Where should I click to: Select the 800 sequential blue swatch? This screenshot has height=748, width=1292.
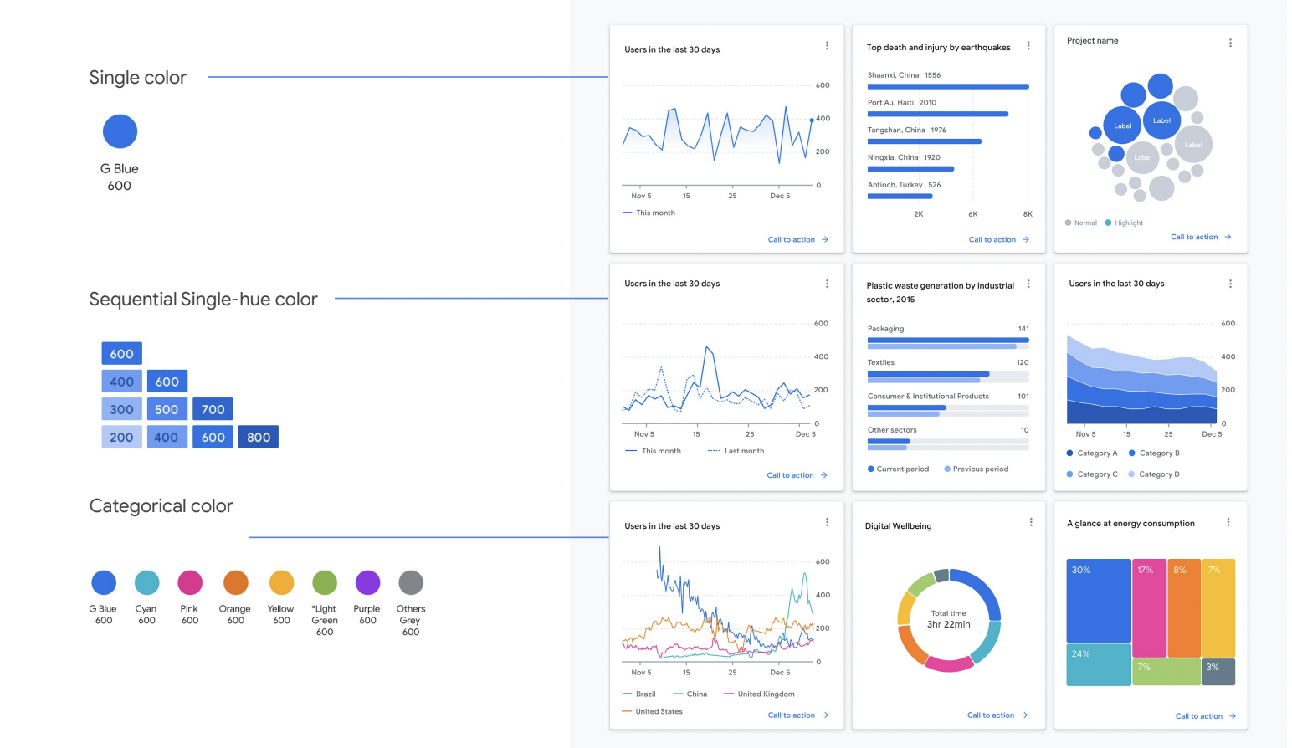point(259,438)
